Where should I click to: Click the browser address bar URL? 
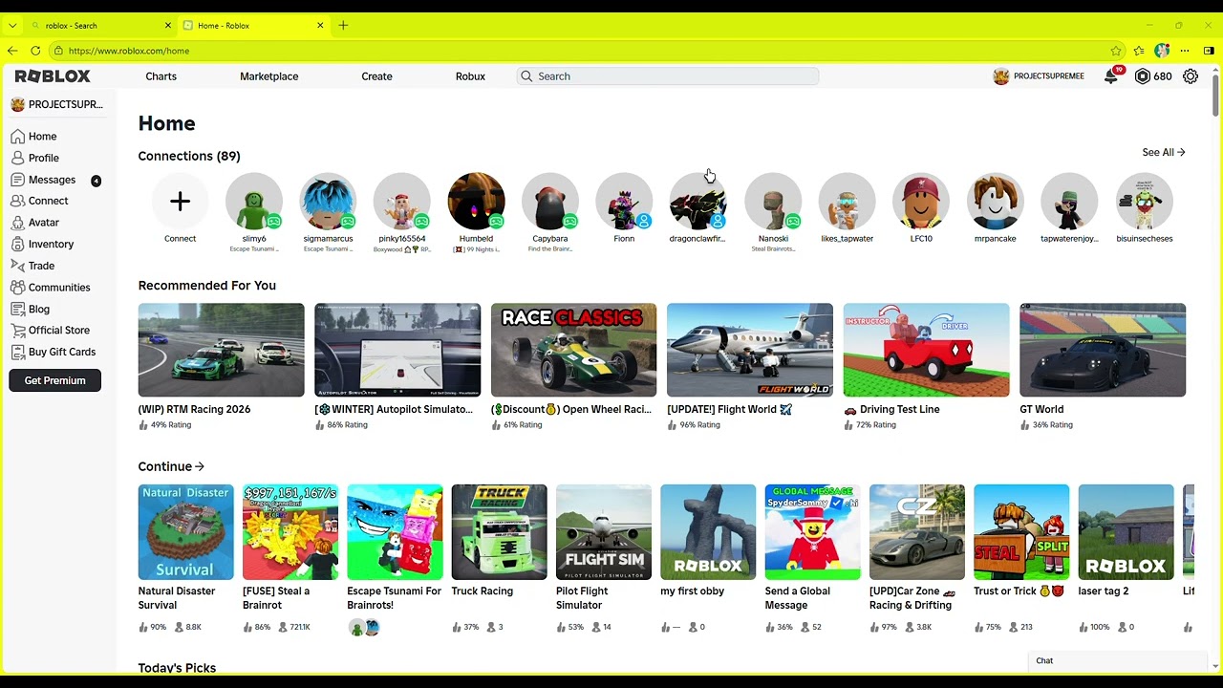(x=129, y=51)
